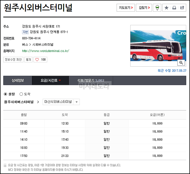Screen dimensions: 190x174
Task: Click the 정보수정 제안 button
Action: [13, 60]
